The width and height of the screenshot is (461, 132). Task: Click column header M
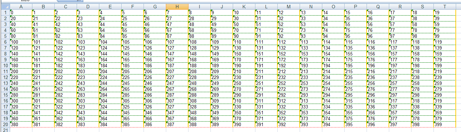289,7
